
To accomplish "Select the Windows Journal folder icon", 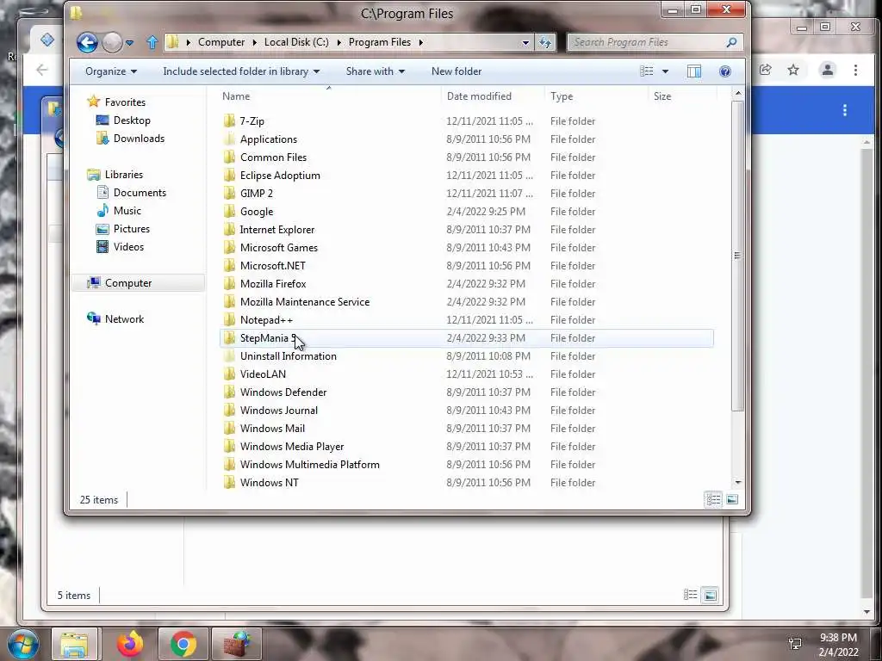I will point(229,411).
